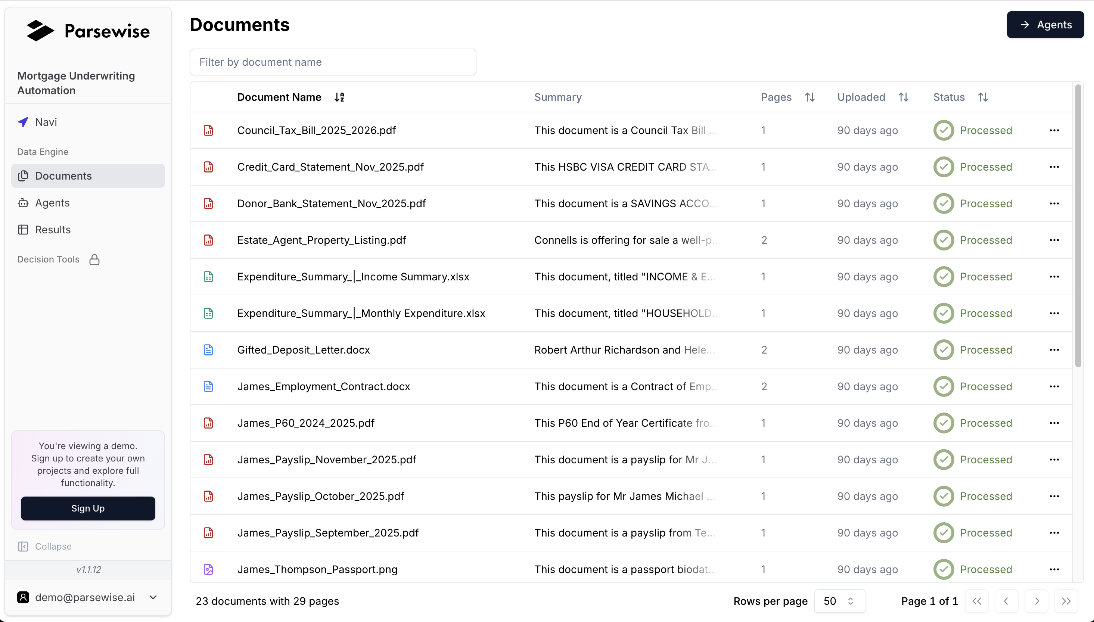Go to last page of documents
Image resolution: width=1094 pixels, height=622 pixels.
[x=1066, y=601]
